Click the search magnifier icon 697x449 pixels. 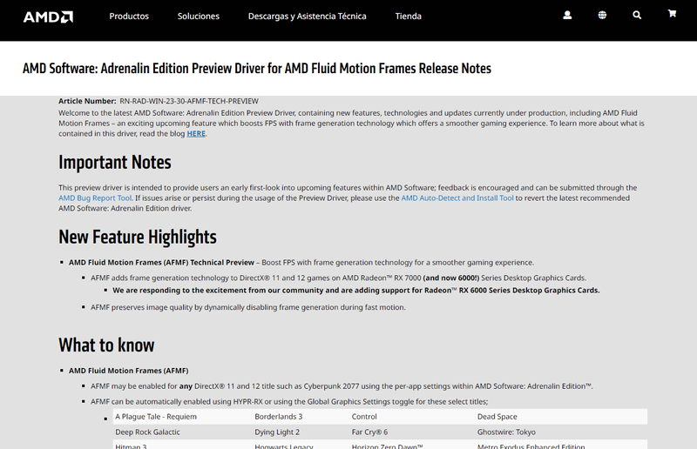tap(637, 15)
